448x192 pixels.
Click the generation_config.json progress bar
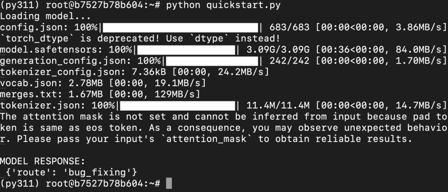coord(212,60)
